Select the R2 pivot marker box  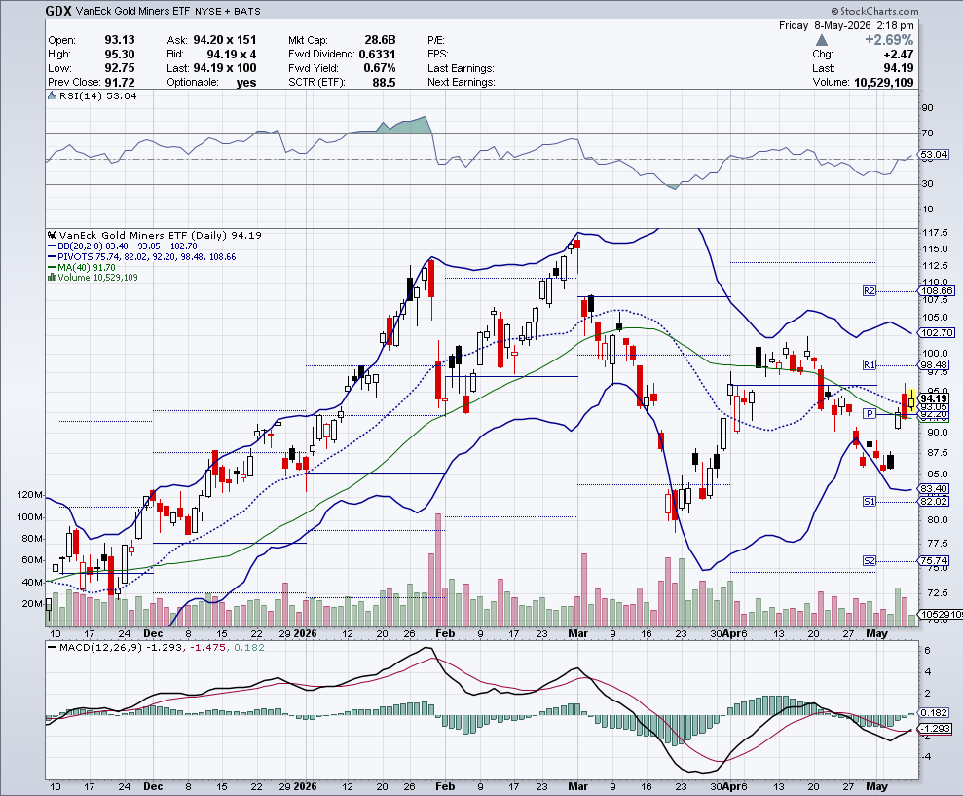[869, 290]
